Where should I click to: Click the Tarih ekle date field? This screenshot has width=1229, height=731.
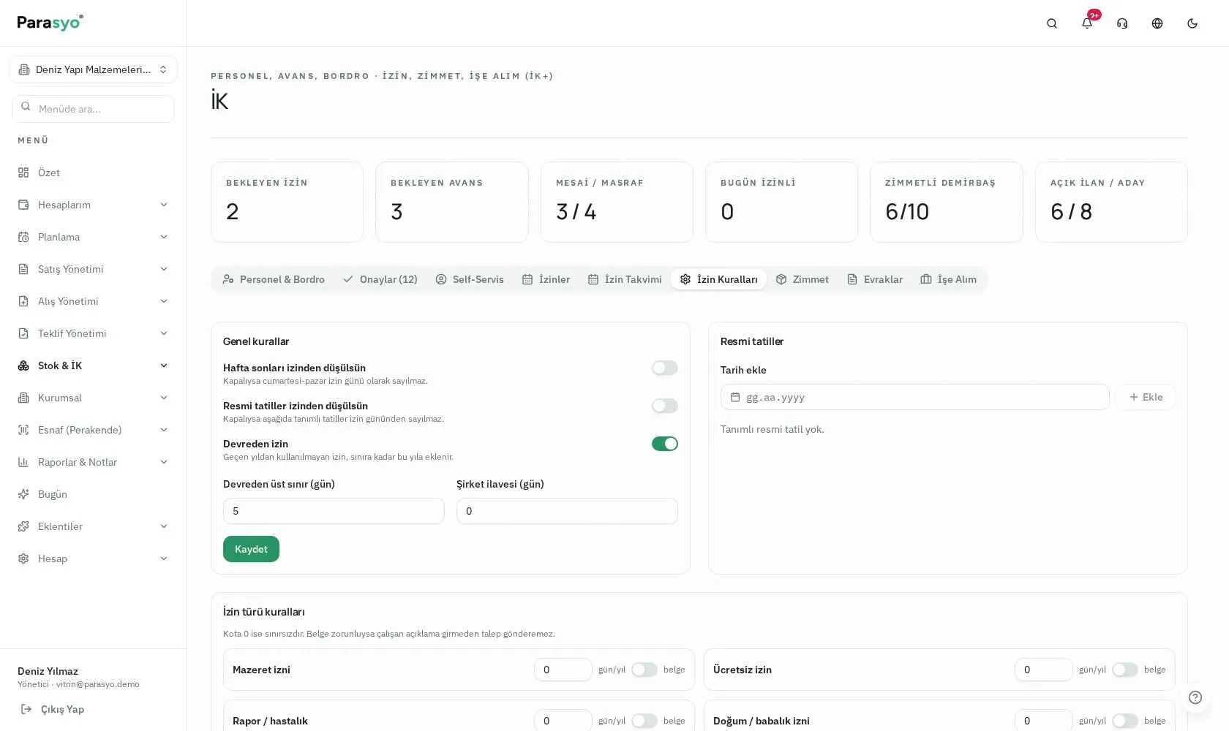[x=915, y=397]
